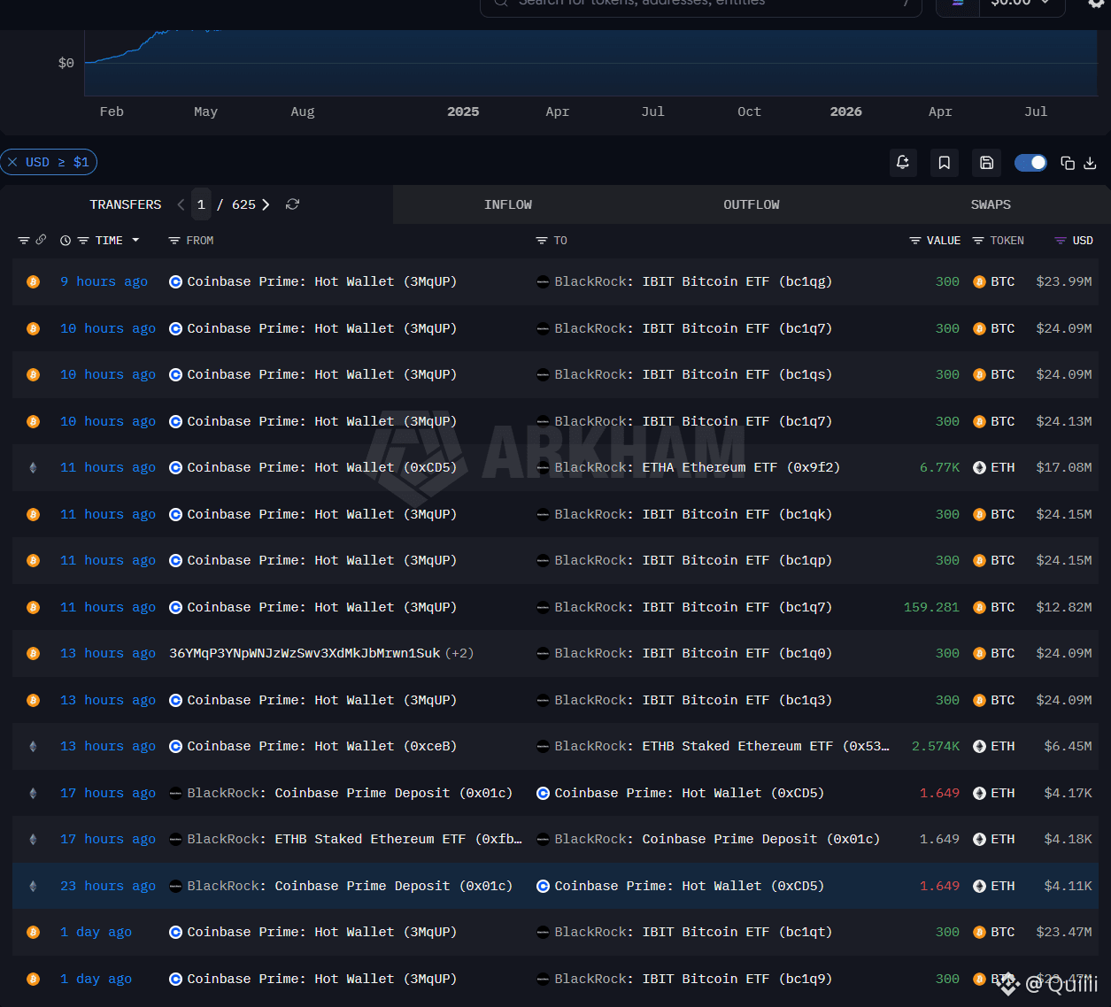Click the 17 hours ago link in $4.18K row
This screenshot has width=1111, height=1007.
pyautogui.click(x=108, y=839)
